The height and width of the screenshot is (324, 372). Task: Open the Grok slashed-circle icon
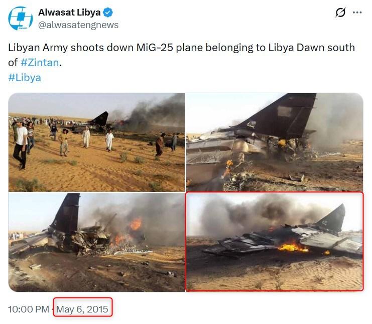point(340,13)
